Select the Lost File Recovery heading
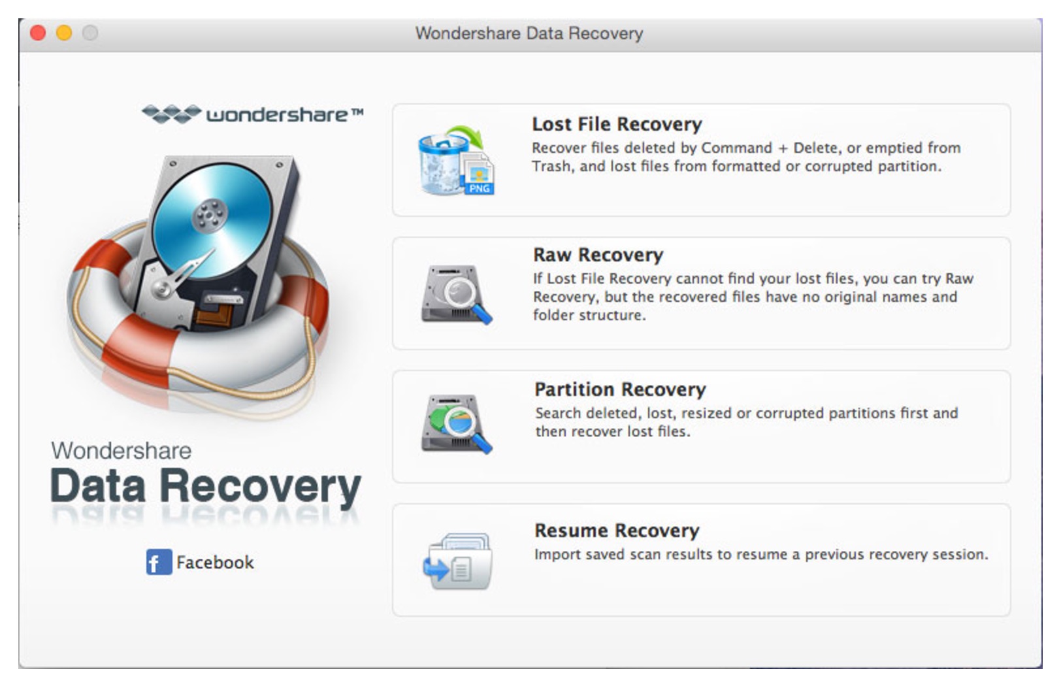Viewport: 1061px width, 690px height. click(x=617, y=124)
